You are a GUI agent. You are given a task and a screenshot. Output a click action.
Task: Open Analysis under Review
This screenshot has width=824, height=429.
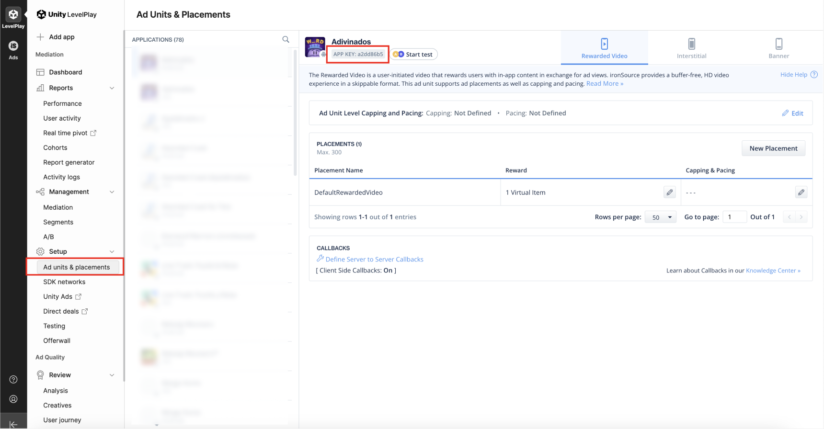(56, 391)
